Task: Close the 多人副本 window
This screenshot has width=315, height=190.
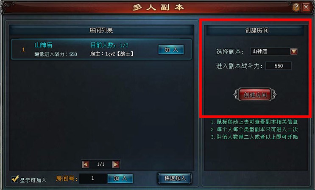Action: coord(306,8)
